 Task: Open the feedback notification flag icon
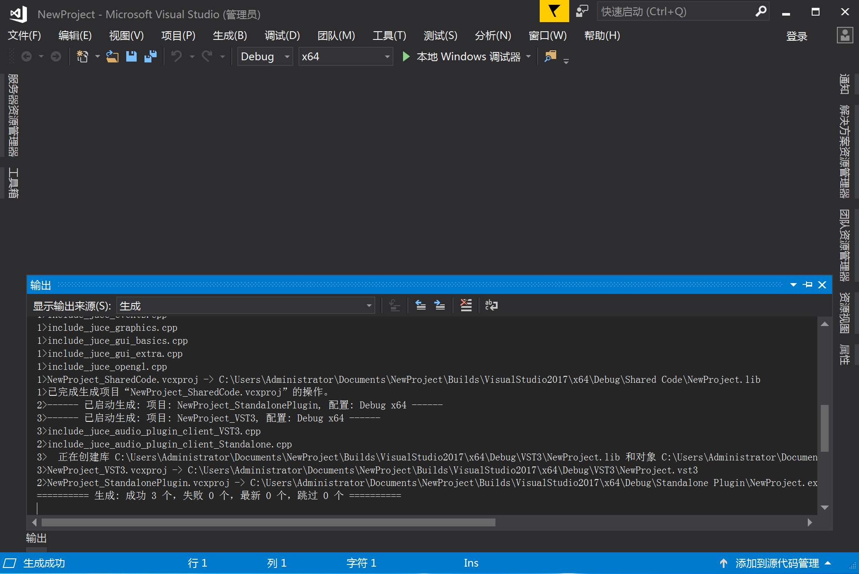tap(554, 11)
